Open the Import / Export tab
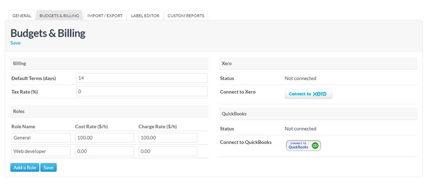 (x=105, y=16)
